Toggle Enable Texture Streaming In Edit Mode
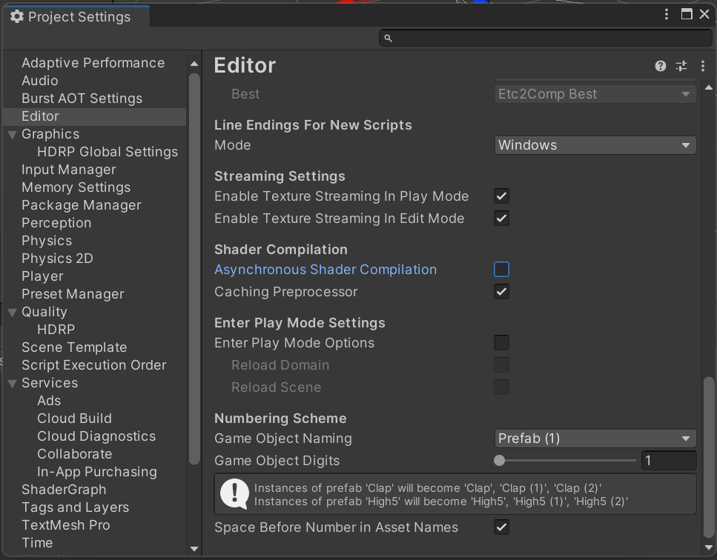 [x=502, y=219]
